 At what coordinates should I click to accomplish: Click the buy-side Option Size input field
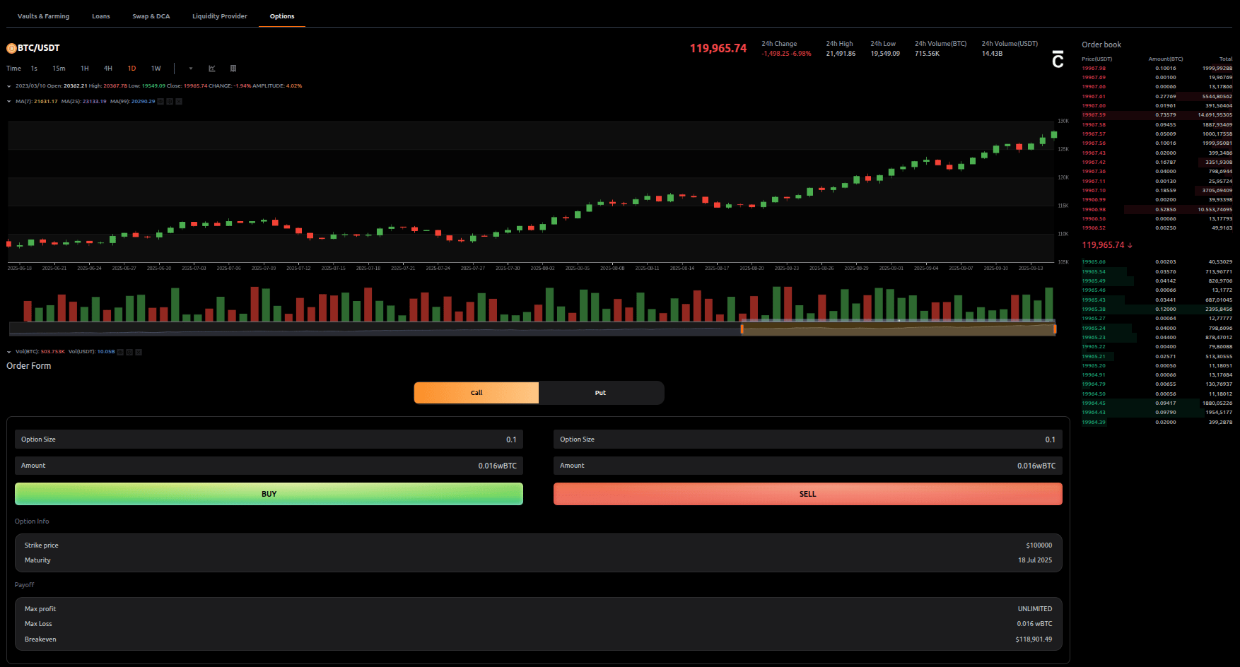[269, 439]
